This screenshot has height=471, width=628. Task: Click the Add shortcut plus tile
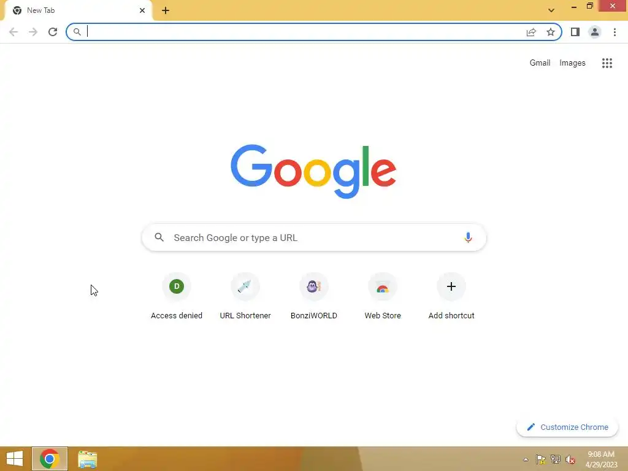click(451, 296)
